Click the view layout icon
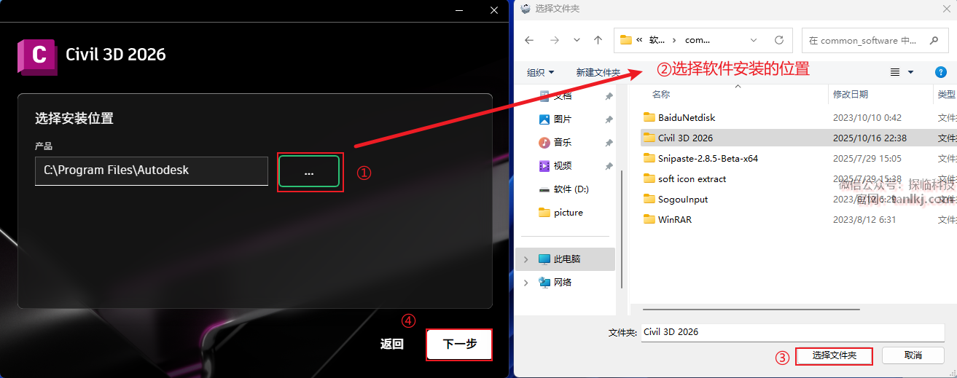 (895, 72)
